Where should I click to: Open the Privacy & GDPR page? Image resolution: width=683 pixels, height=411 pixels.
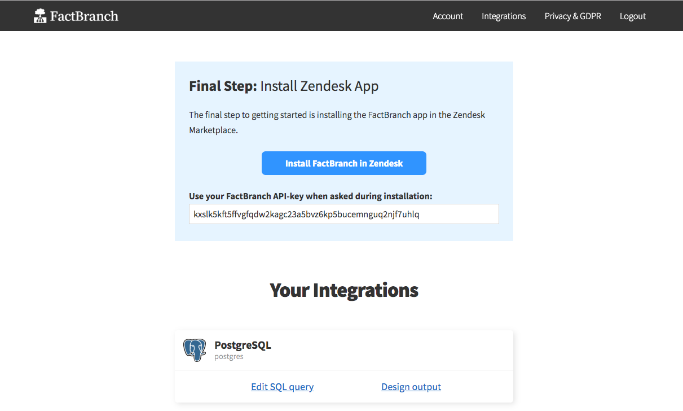[573, 16]
